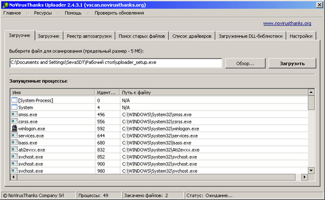Click the Путь к файлу column header
325x200 pixels.
coord(214,92)
